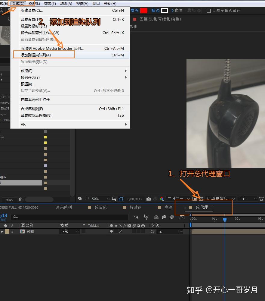Click the viewer monitor icon beside 50%
Viewport: 265px width, 301px height.
click(87, 199)
